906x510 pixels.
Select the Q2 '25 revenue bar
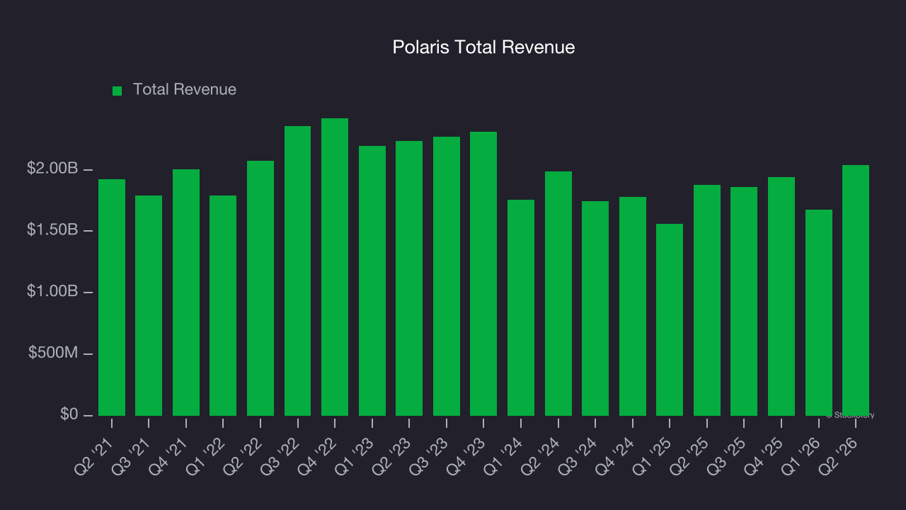pos(707,300)
